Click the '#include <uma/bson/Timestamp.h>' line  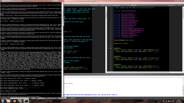126,35
